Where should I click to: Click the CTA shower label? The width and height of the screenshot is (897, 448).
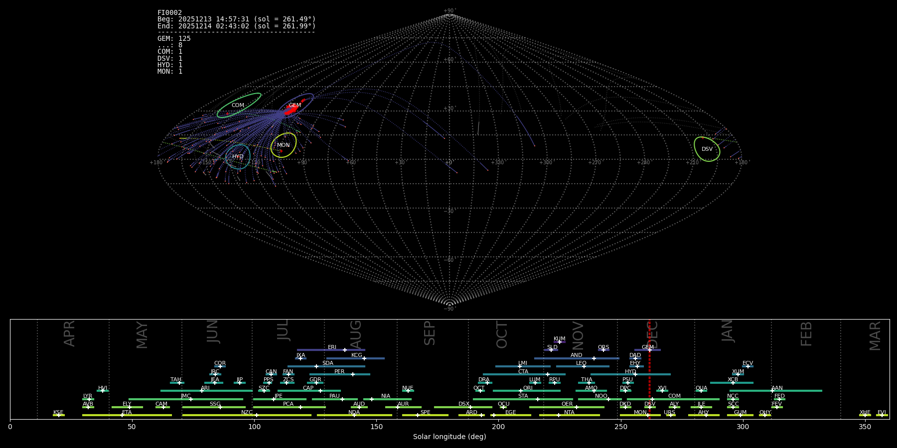tap(523, 372)
